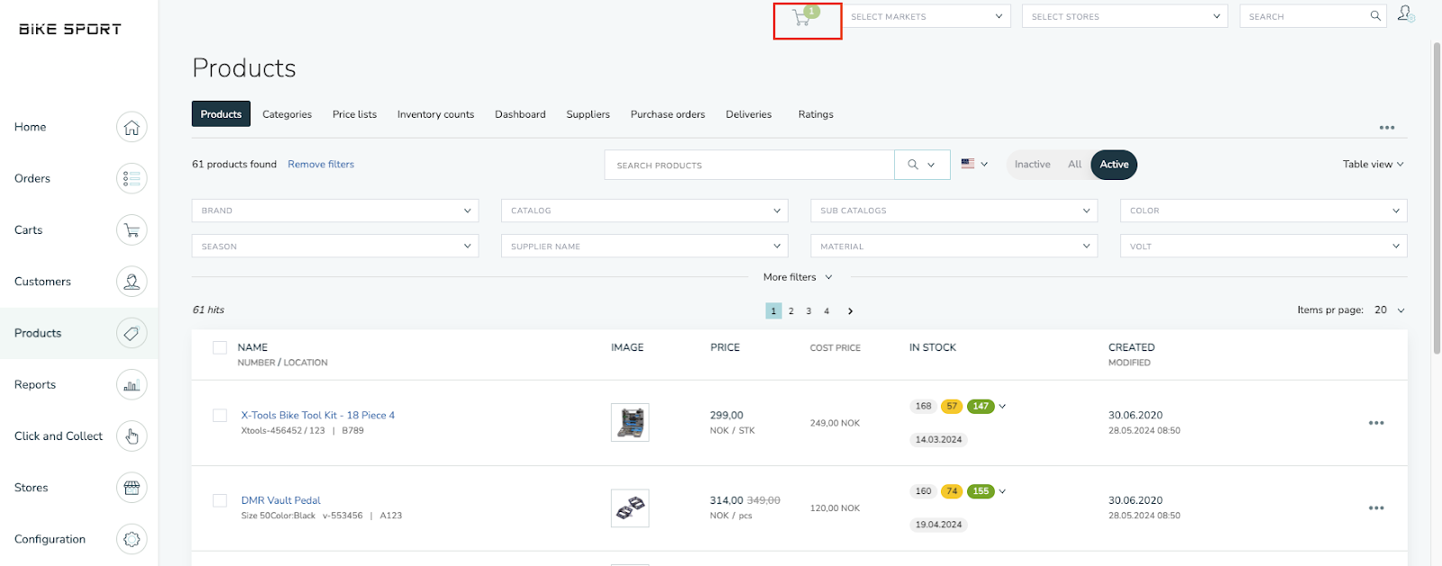Image resolution: width=1442 pixels, height=566 pixels.
Task: Open the Orders list icon in sidebar
Action: pos(132,179)
